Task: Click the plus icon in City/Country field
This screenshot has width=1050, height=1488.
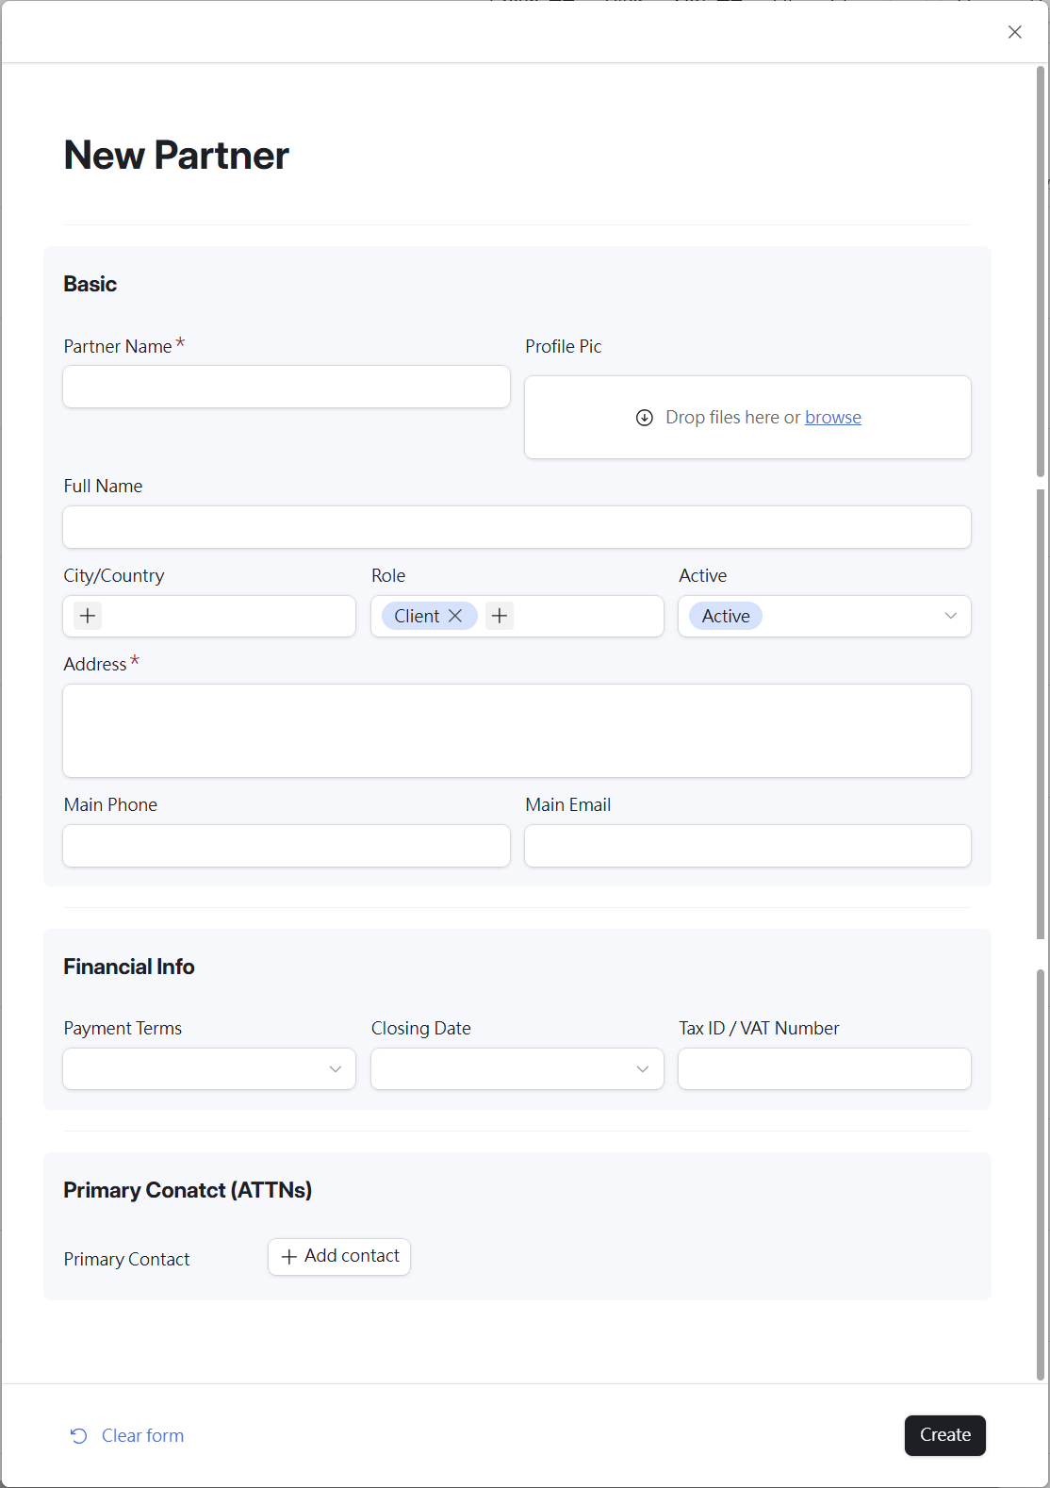Action: 88,616
